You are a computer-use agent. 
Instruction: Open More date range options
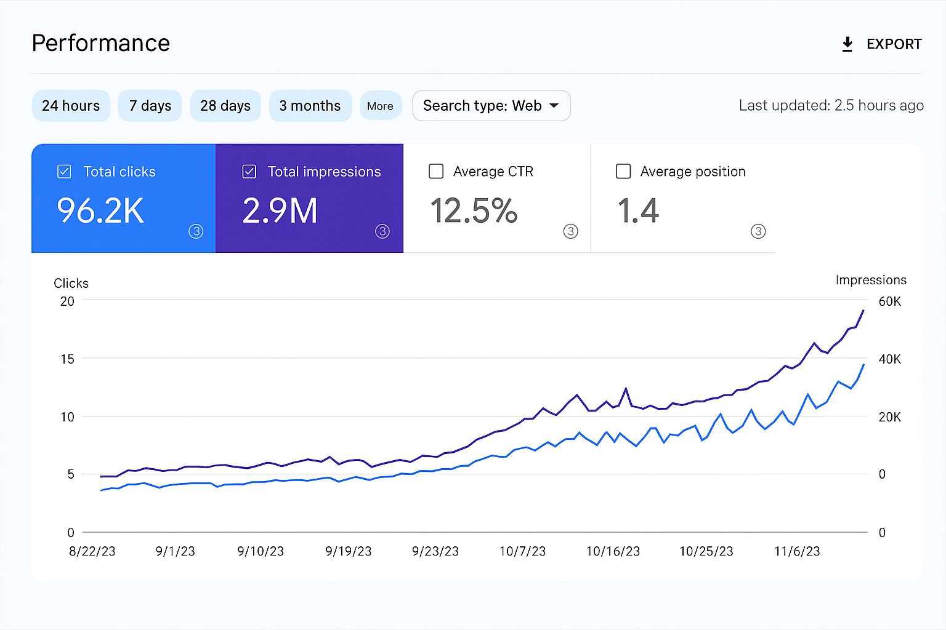pos(381,105)
